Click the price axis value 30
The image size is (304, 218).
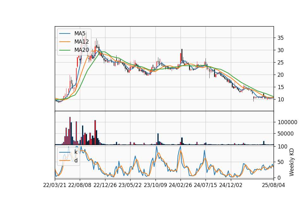coord(281,50)
